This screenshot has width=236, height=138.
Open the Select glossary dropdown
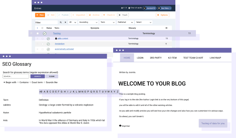143,22
